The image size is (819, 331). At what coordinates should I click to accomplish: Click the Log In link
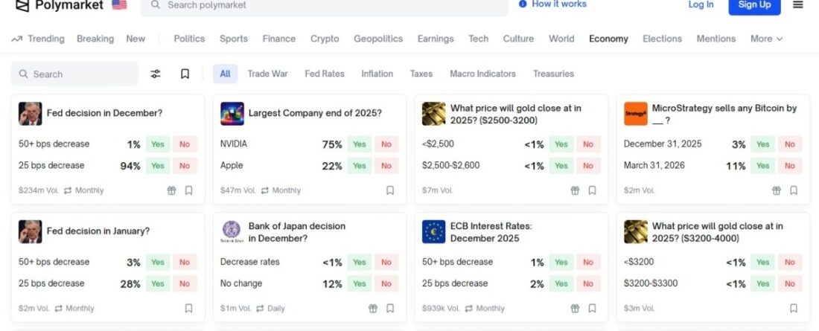tap(701, 5)
